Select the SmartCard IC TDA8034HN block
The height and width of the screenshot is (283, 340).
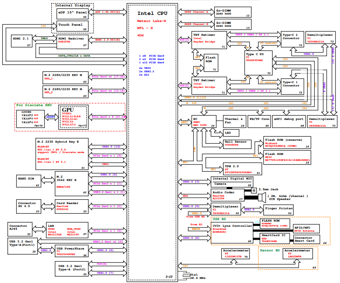pyautogui.click(x=275, y=238)
